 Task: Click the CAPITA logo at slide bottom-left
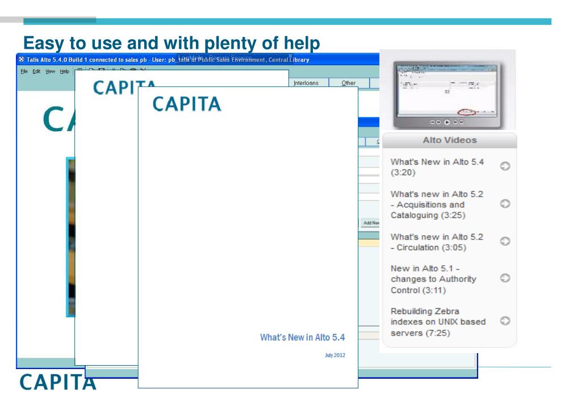point(57,382)
